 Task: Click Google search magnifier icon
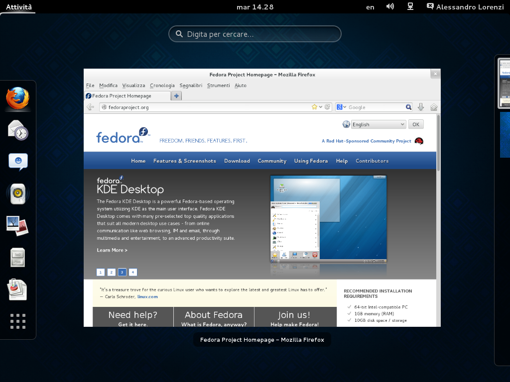tap(408, 107)
